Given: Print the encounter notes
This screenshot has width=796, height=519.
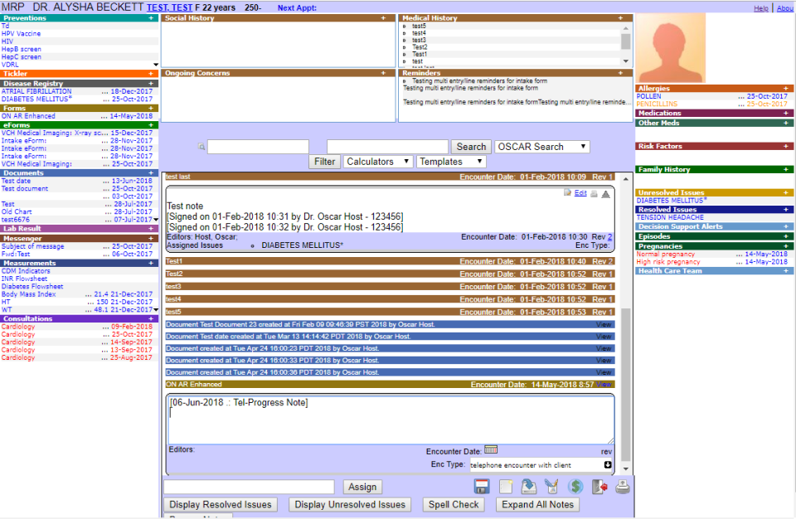Looking at the screenshot, I should tap(623, 487).
